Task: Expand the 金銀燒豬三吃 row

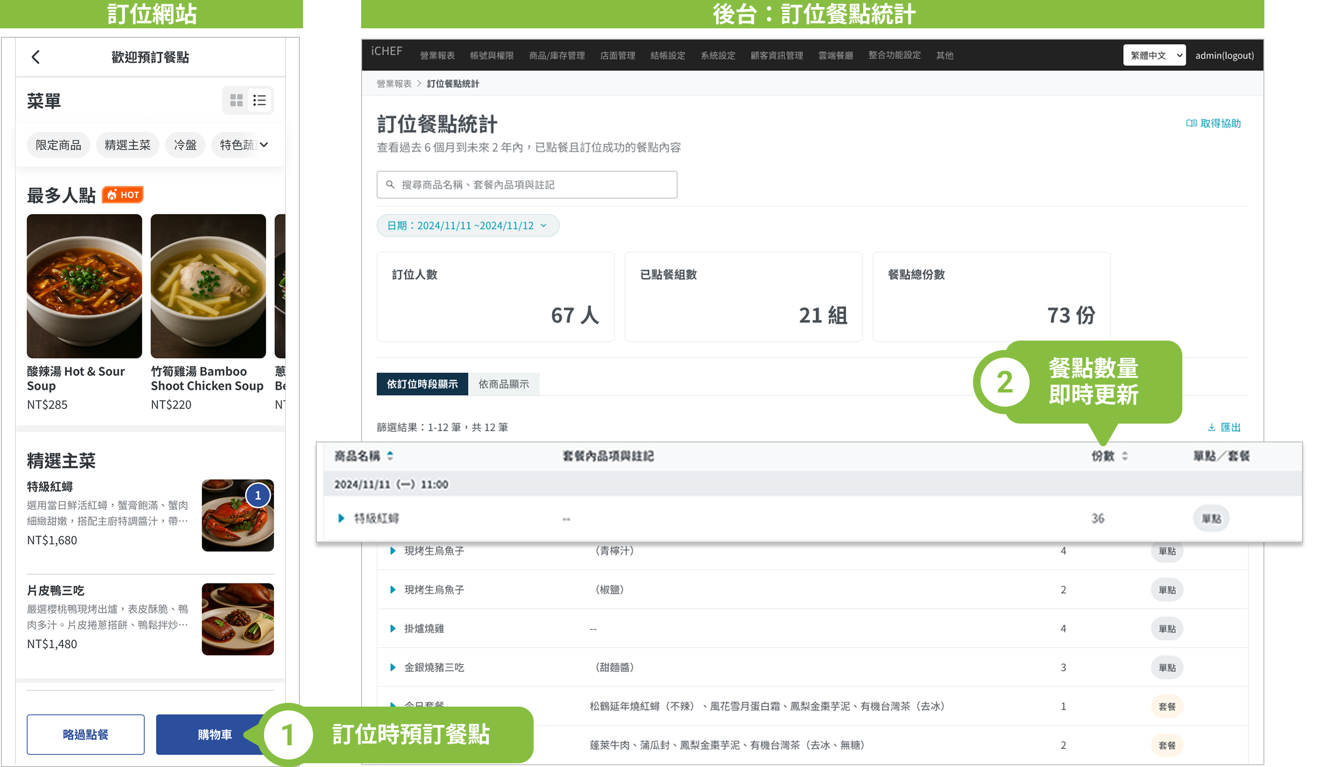Action: click(393, 667)
